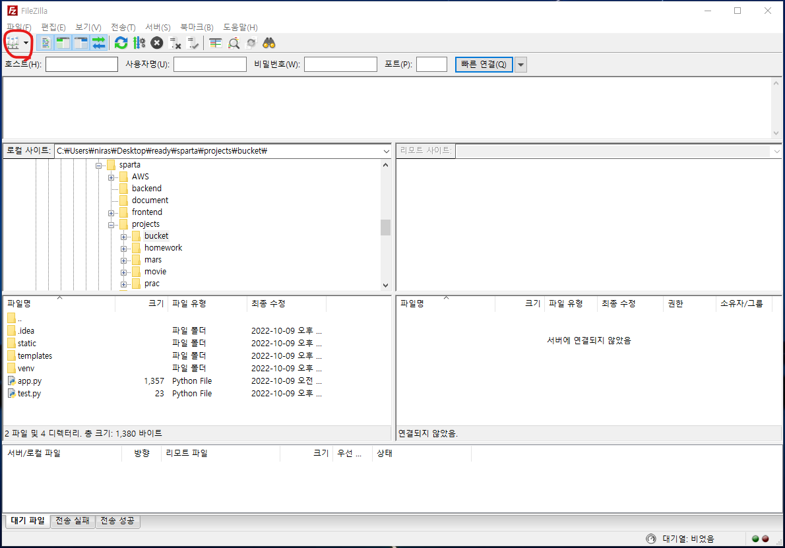Toggle message log display icon
The image size is (785, 548).
coord(45,43)
